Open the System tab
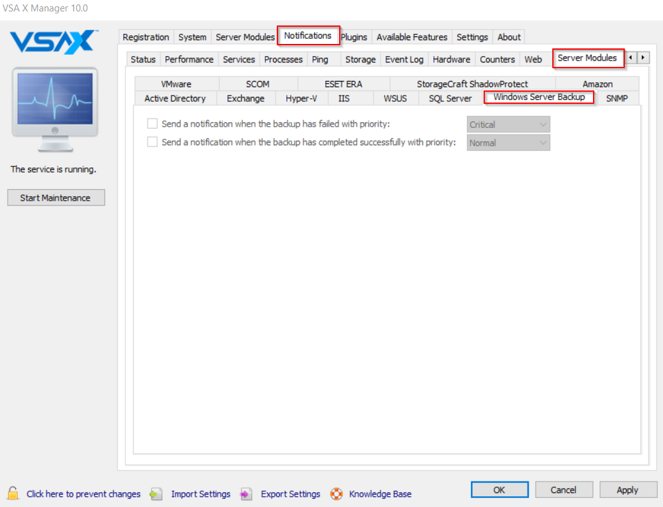The width and height of the screenshot is (663, 507). (192, 37)
